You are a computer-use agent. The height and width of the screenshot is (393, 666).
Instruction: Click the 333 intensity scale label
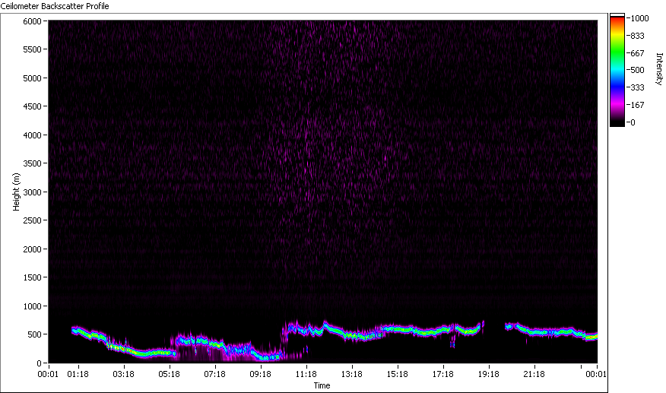click(x=638, y=87)
